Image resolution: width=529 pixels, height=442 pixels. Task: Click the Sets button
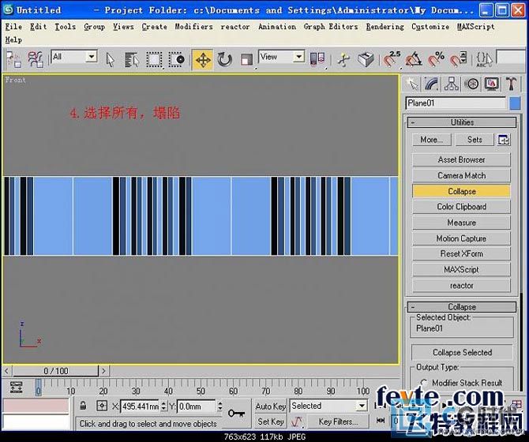475,140
